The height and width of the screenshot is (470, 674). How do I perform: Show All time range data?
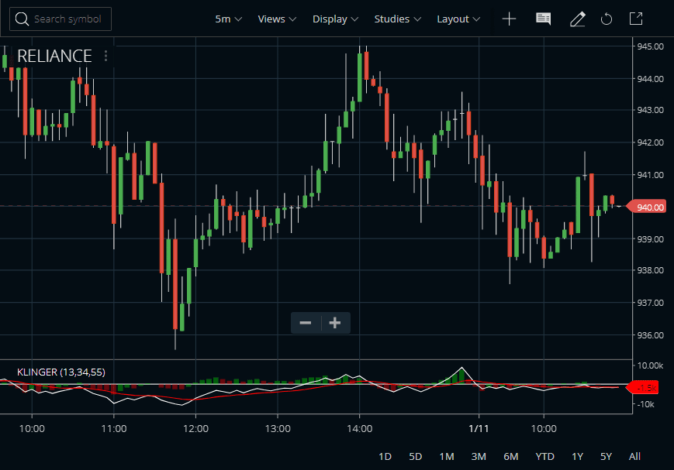pyautogui.click(x=634, y=456)
